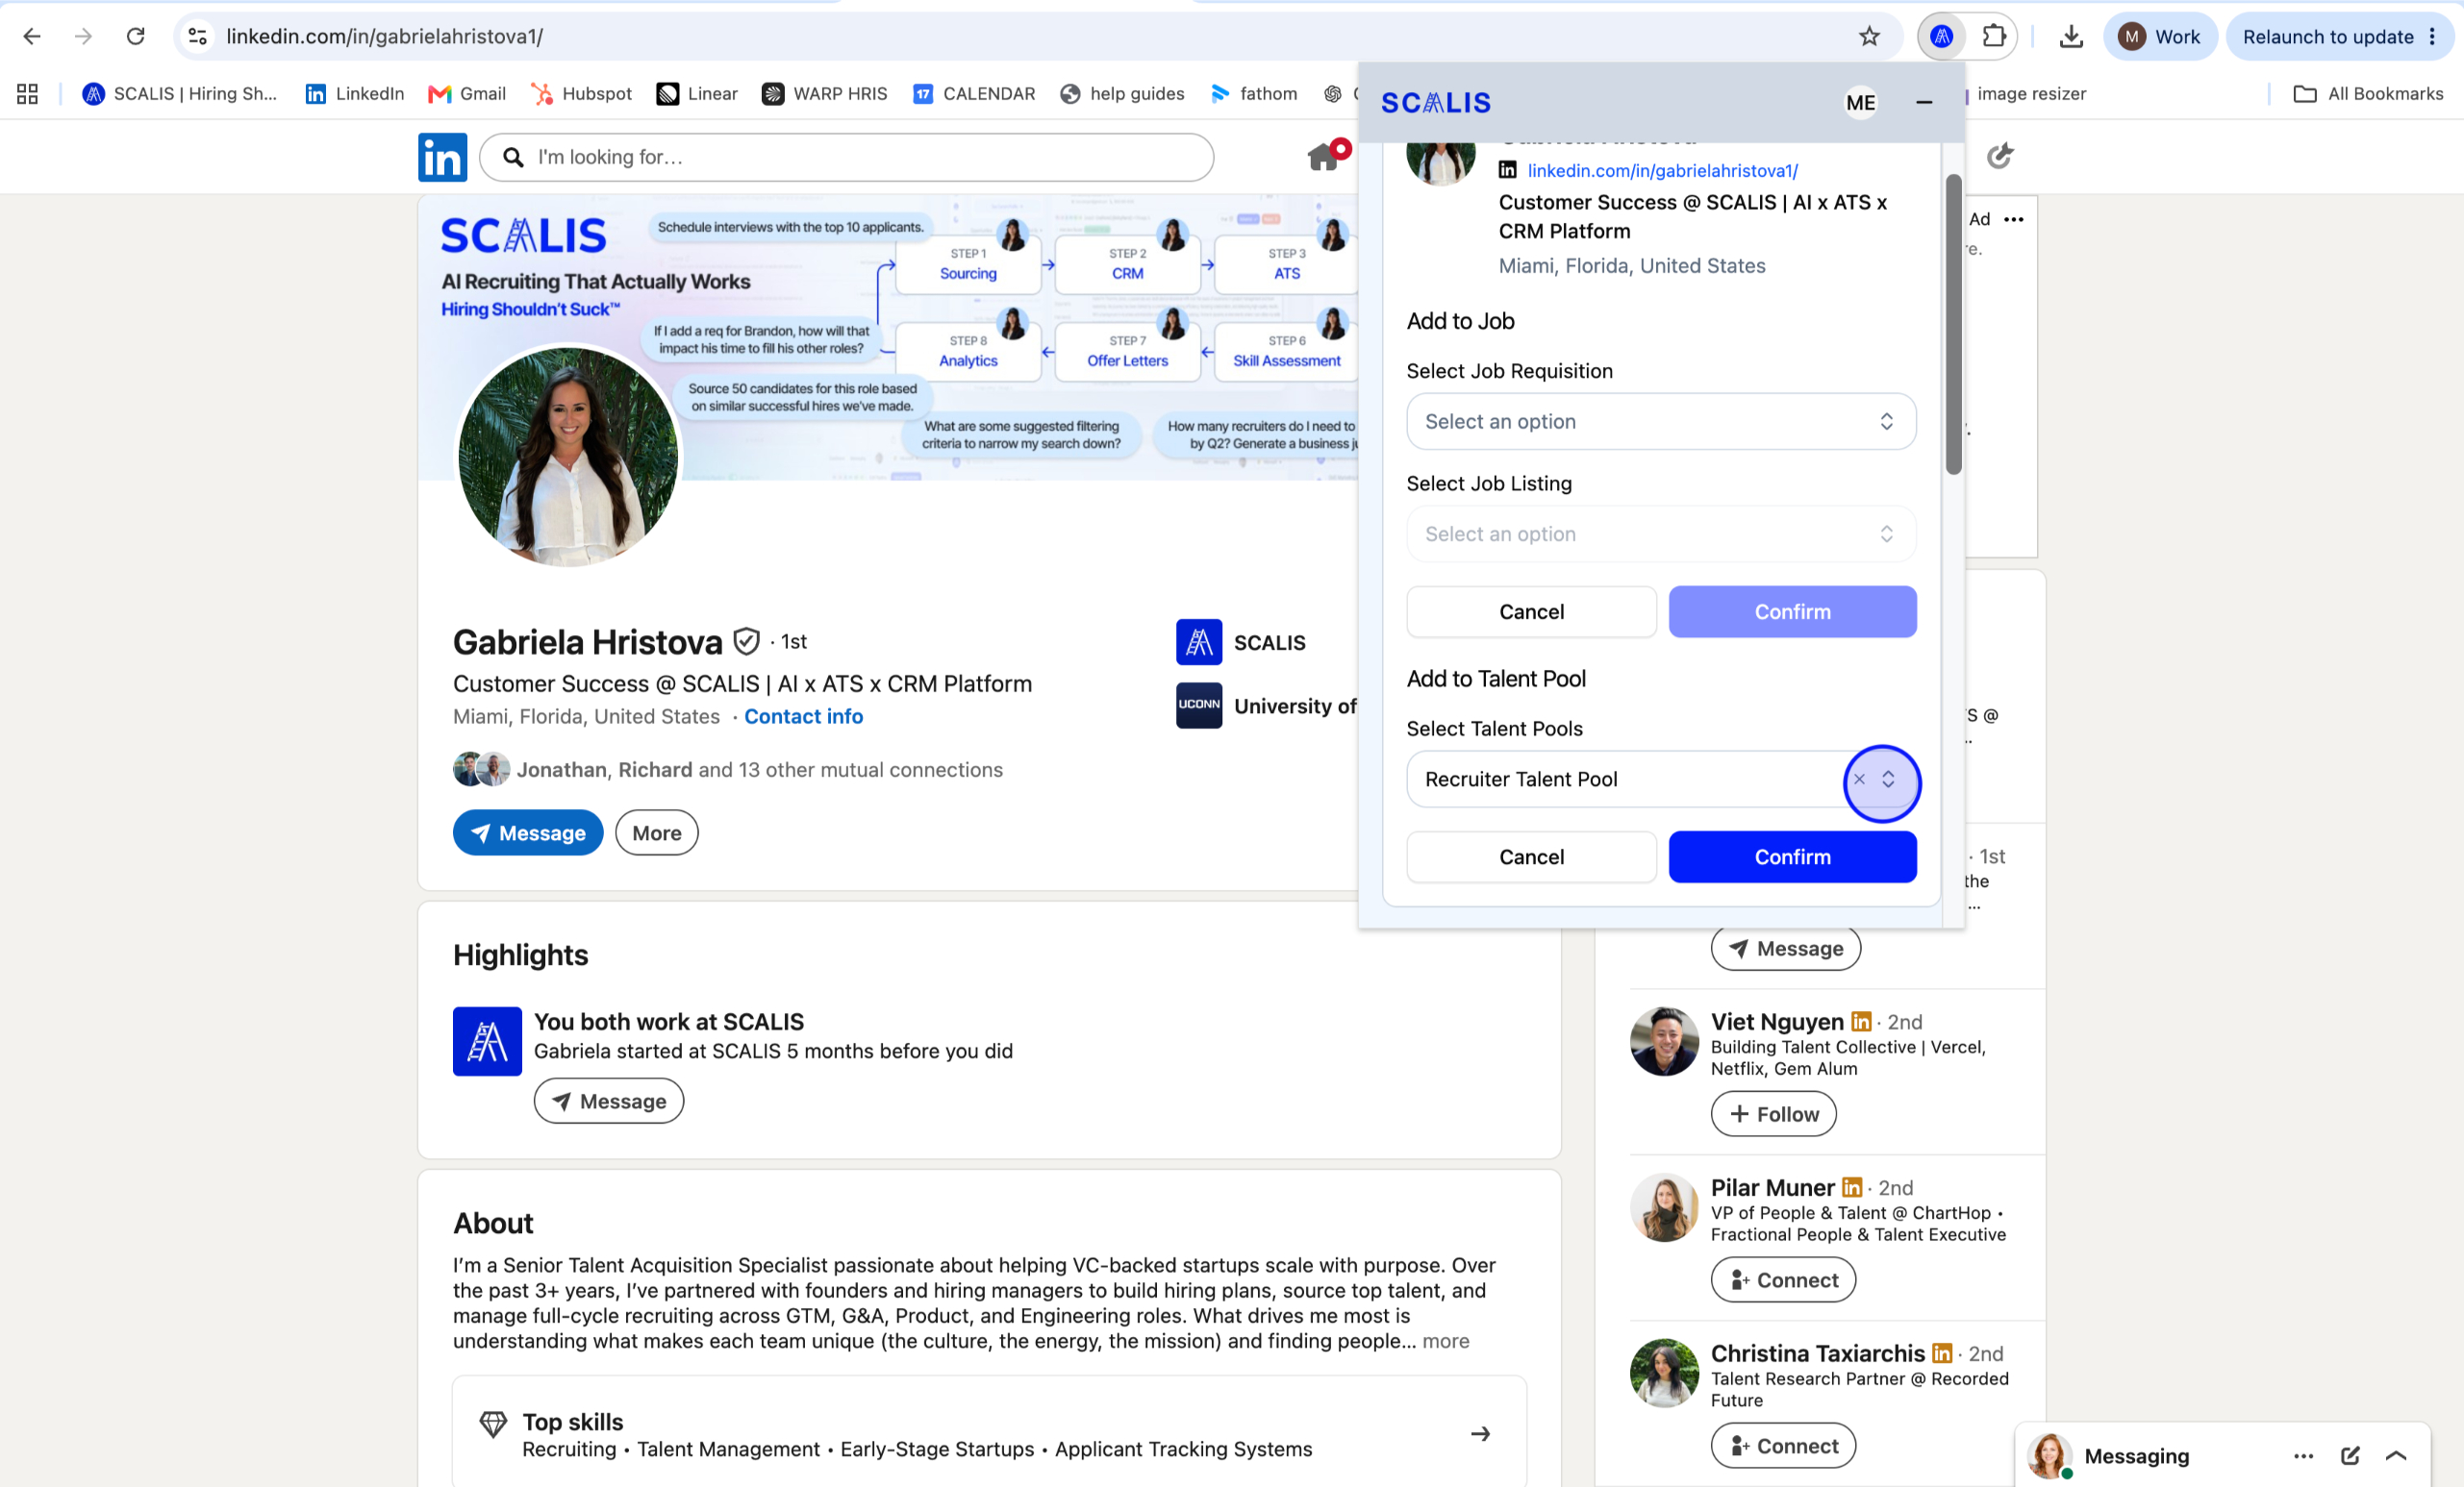Confirm adding to Talent Pool
The image size is (2464, 1487).
(1792, 857)
